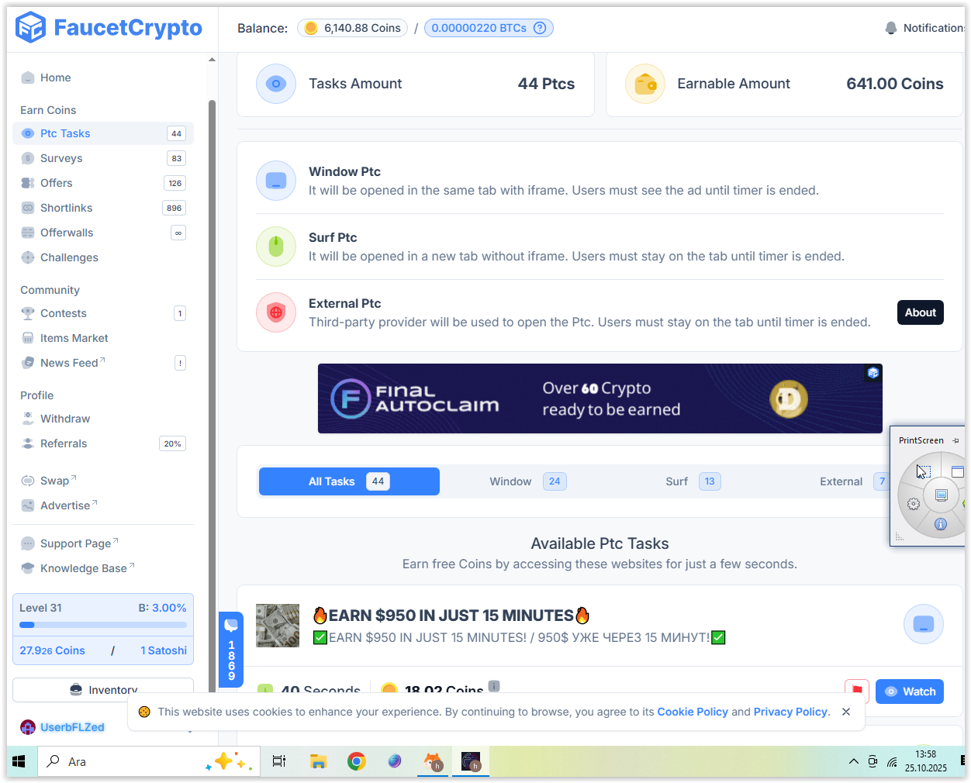Click the News Feed icon

click(28, 363)
